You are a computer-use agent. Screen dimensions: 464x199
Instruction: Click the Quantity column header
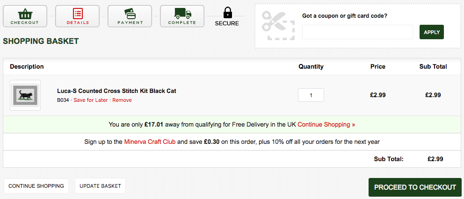(311, 66)
